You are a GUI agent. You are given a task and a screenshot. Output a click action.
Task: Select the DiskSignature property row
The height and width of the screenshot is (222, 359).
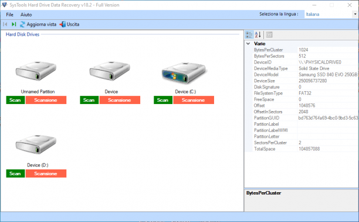coord(305,87)
